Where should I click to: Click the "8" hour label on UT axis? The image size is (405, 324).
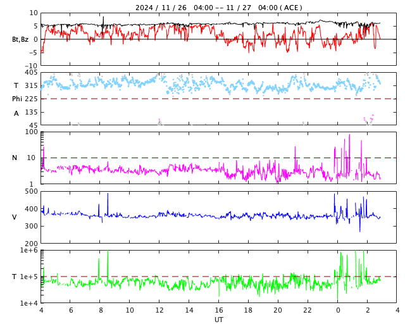(x=101, y=310)
